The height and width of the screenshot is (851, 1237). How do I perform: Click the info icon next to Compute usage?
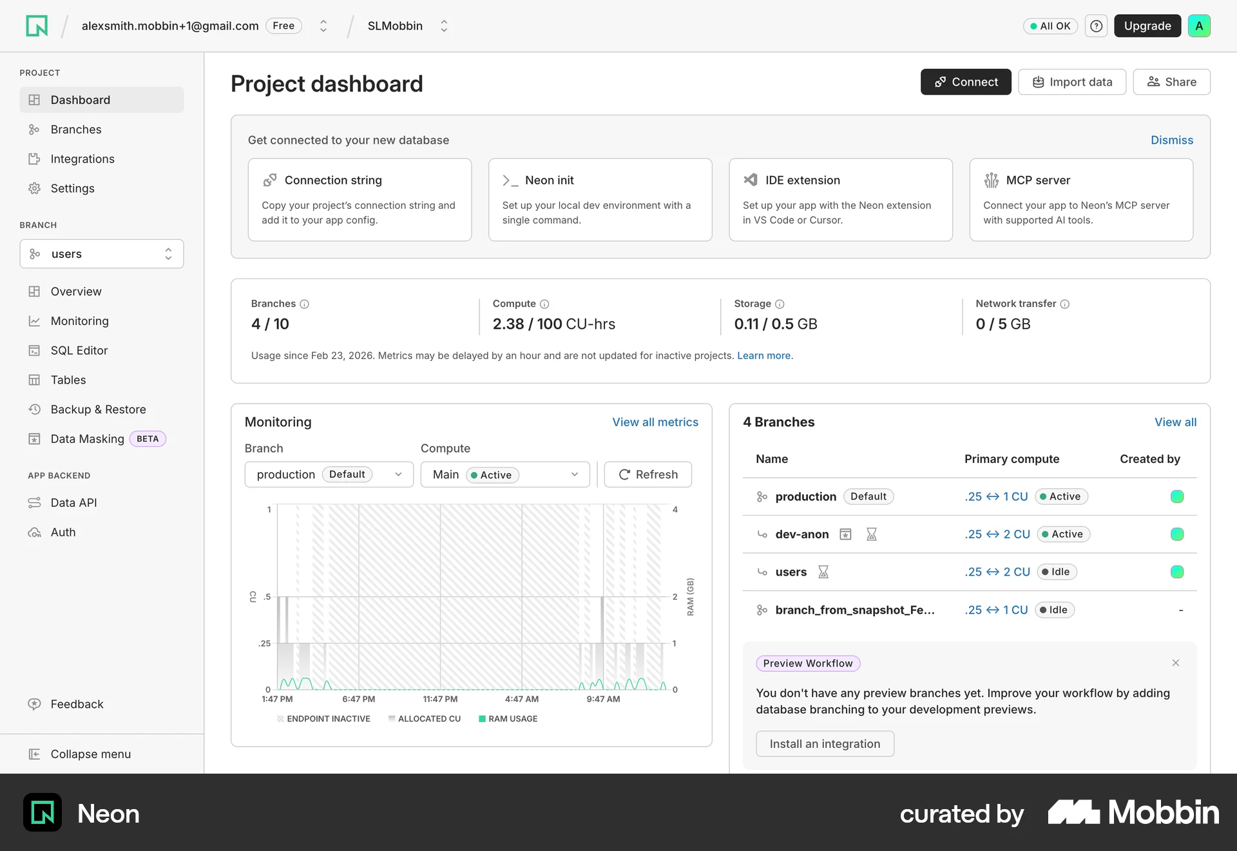coord(544,304)
